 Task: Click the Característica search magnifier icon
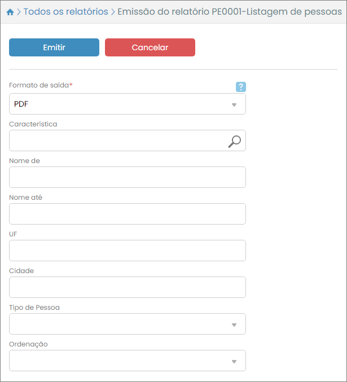pos(234,141)
